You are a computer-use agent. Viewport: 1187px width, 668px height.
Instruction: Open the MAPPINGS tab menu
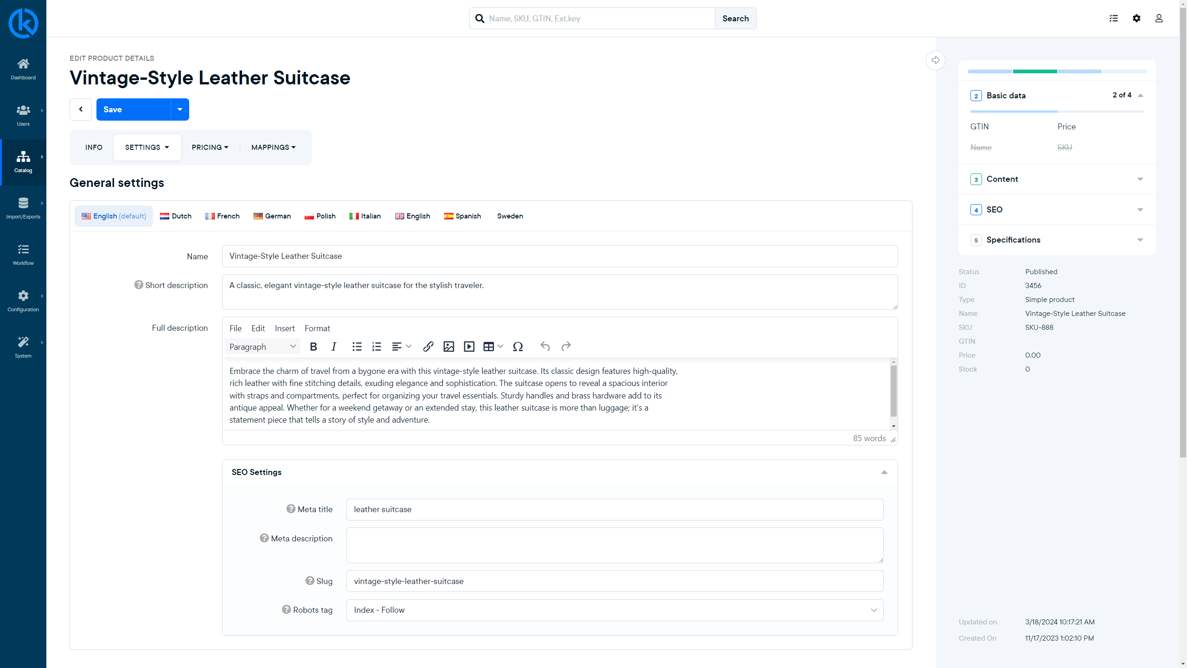pyautogui.click(x=274, y=148)
